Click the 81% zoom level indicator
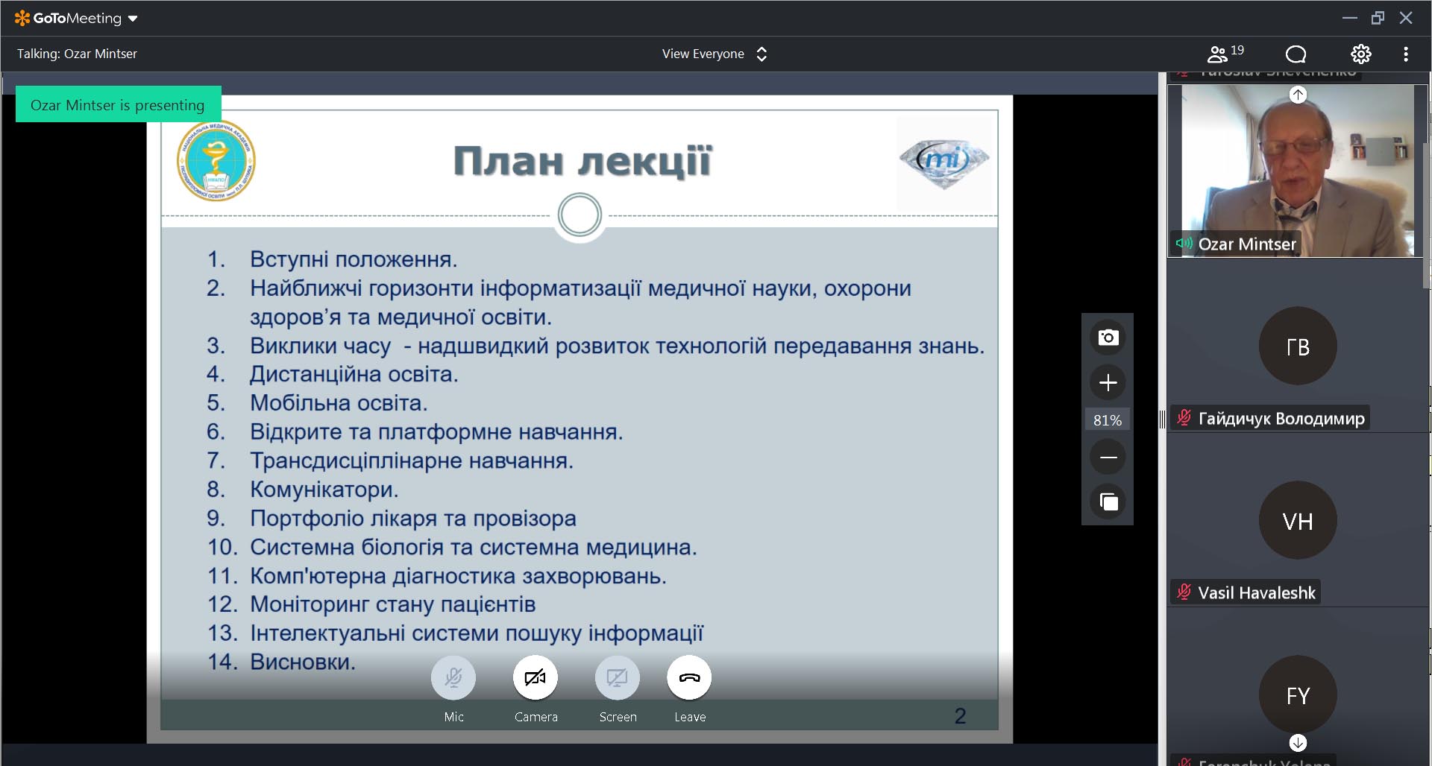Viewport: 1432px width, 766px height. coord(1108,420)
